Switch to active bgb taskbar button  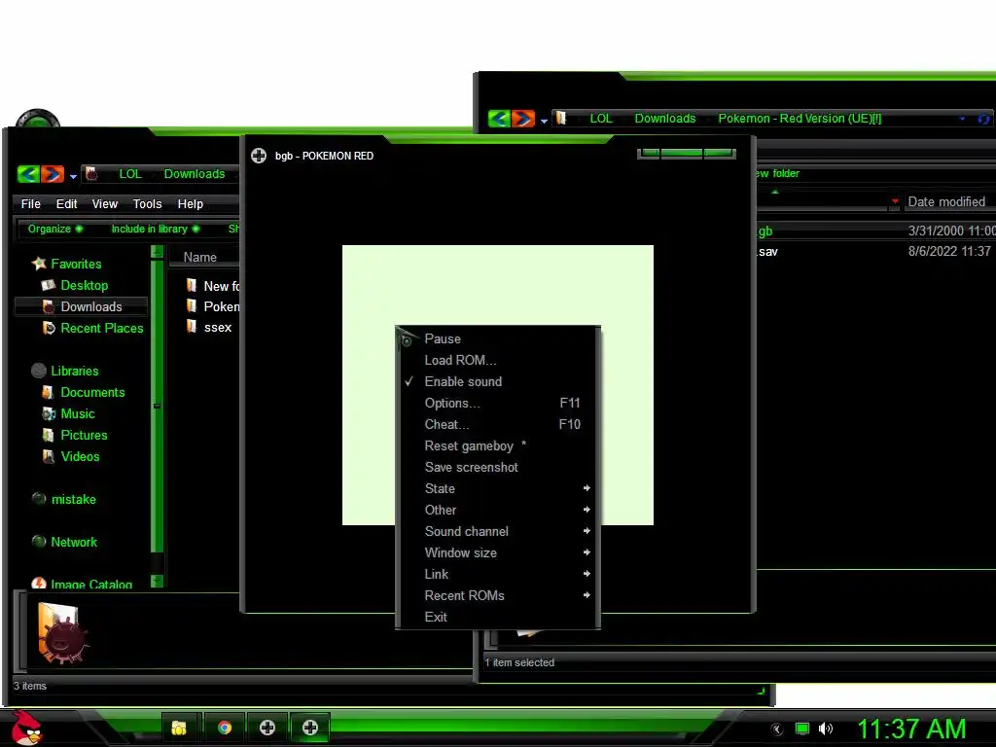[310, 728]
